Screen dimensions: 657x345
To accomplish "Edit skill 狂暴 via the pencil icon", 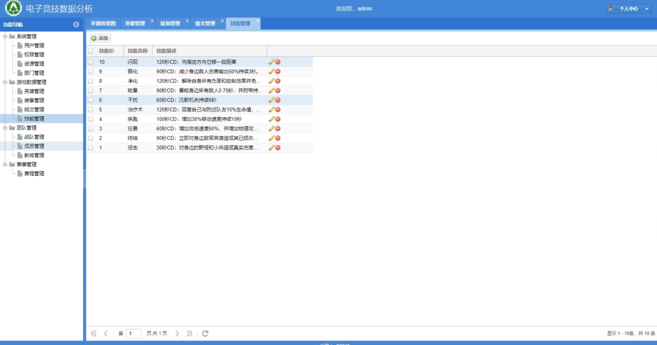I will pos(272,128).
